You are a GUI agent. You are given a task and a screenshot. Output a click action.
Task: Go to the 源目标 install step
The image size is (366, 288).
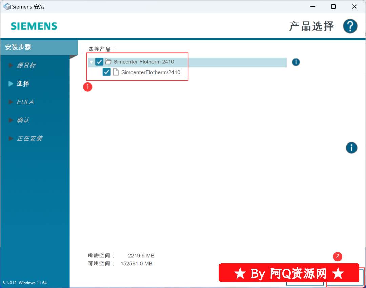(x=26, y=65)
